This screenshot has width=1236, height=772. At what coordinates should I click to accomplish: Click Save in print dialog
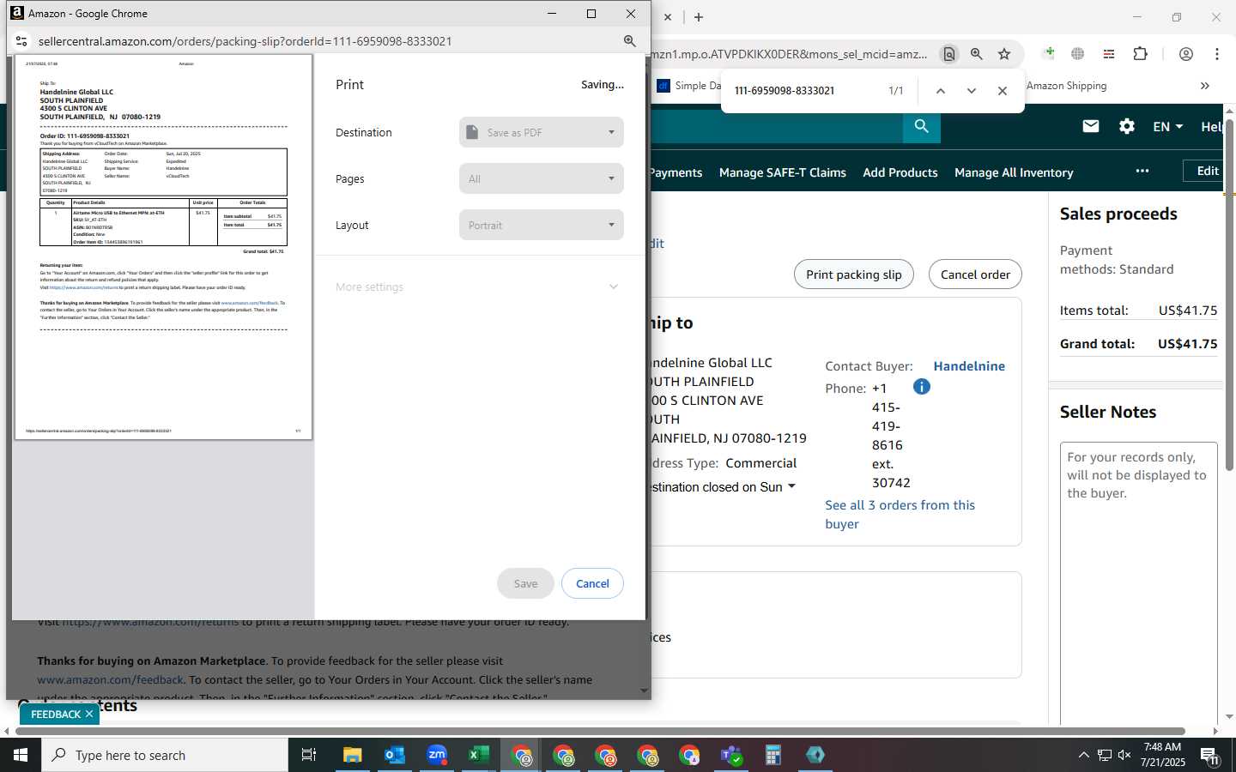tap(525, 583)
